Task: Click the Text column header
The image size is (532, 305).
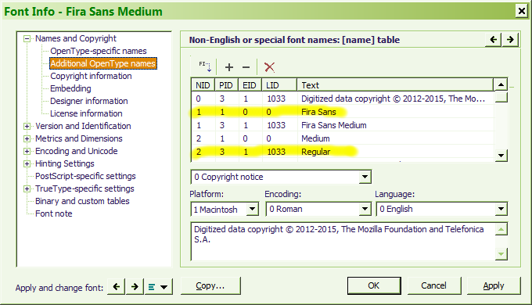Action: (x=395, y=85)
